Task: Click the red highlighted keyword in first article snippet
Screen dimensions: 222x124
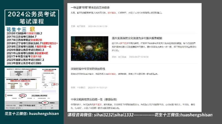Action: [112, 13]
